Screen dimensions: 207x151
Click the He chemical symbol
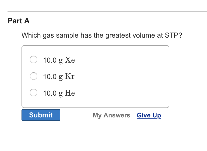[x=70, y=93]
